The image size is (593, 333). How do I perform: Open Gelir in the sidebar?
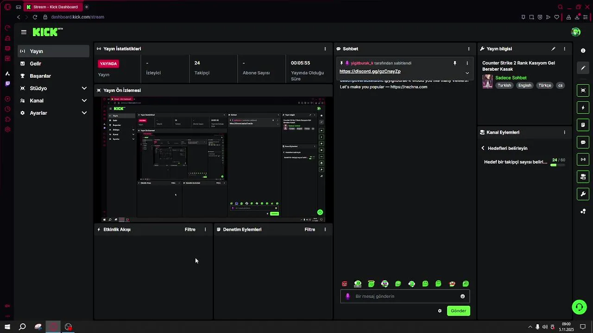pos(53,63)
